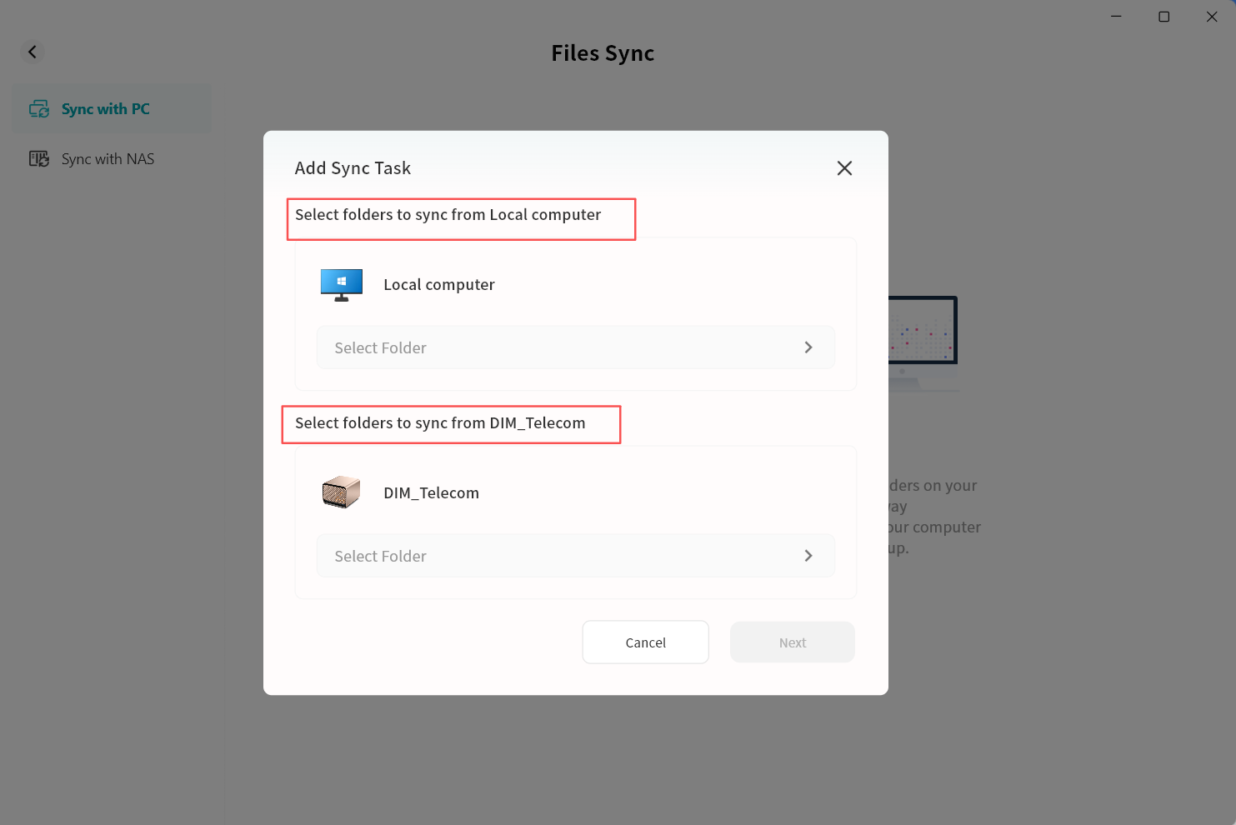1236x825 pixels.
Task: Click the DIM_Telecom NAS device icon
Action: (341, 492)
